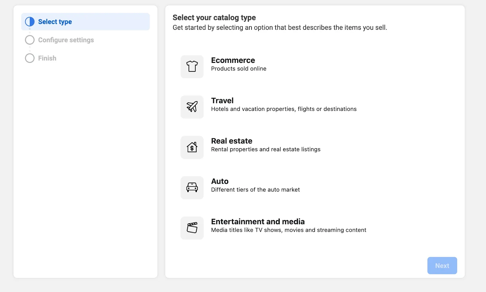Click the Auto car icon
The height and width of the screenshot is (292, 486).
192,187
